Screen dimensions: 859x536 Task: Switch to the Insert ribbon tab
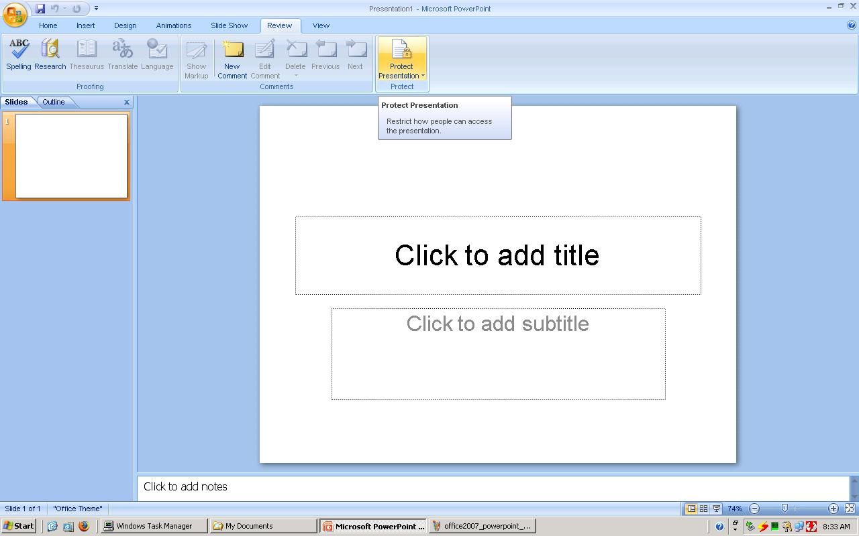pos(85,25)
